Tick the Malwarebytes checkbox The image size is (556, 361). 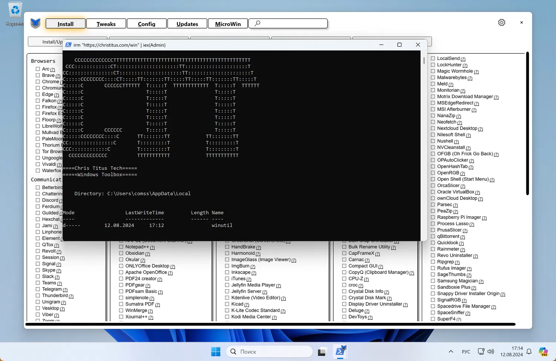click(433, 78)
